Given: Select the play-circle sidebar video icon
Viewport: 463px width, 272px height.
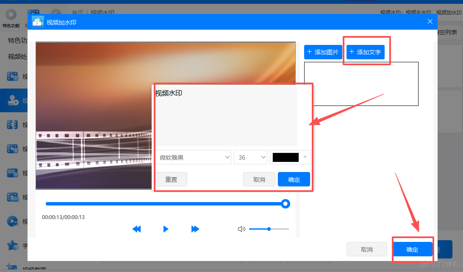Looking at the screenshot, I should click(12, 221).
